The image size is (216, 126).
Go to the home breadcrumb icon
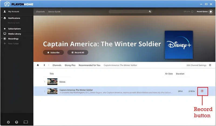pos(38,65)
